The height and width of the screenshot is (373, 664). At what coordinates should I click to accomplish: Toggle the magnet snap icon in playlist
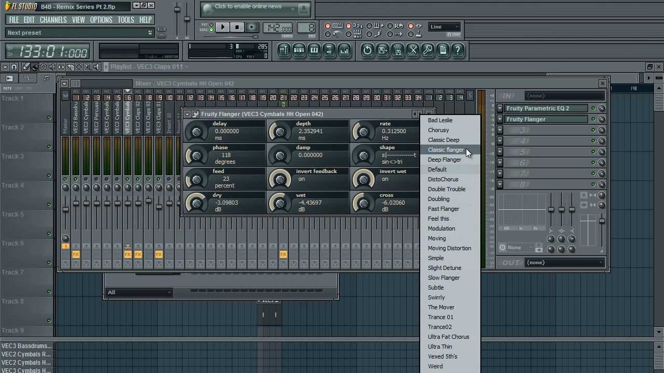point(14,67)
